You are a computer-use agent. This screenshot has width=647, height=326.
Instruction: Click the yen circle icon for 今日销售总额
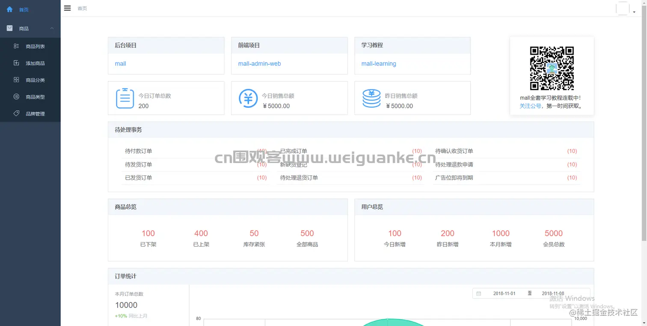[x=248, y=98]
